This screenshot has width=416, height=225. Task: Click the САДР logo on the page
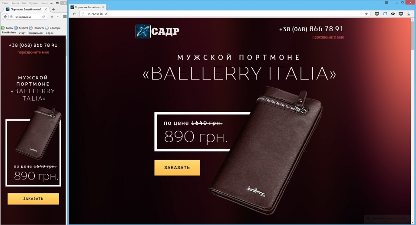point(157,32)
